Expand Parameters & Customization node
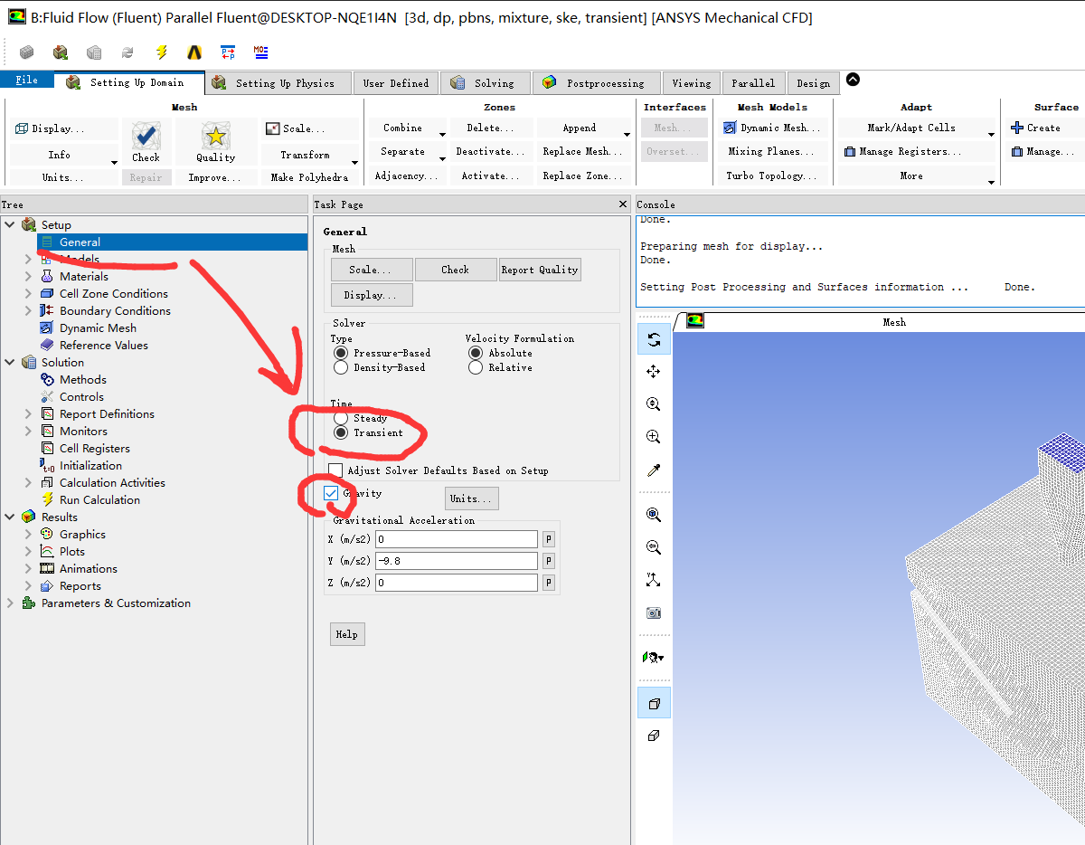The image size is (1085, 845). [x=10, y=603]
